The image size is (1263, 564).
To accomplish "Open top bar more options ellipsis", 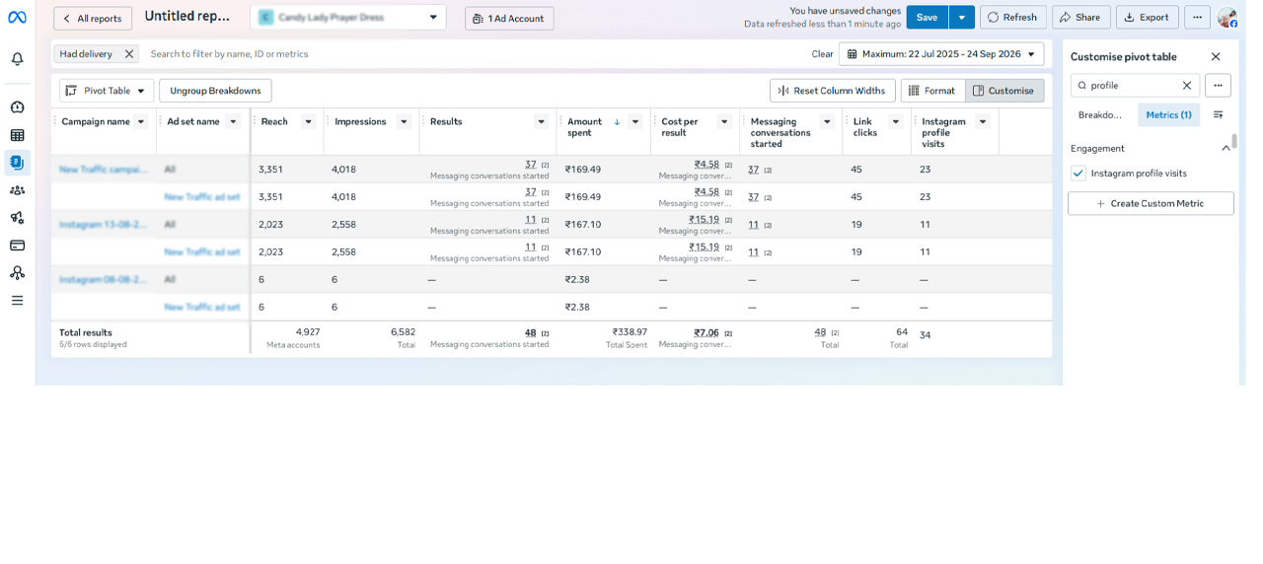I will 1197,18.
